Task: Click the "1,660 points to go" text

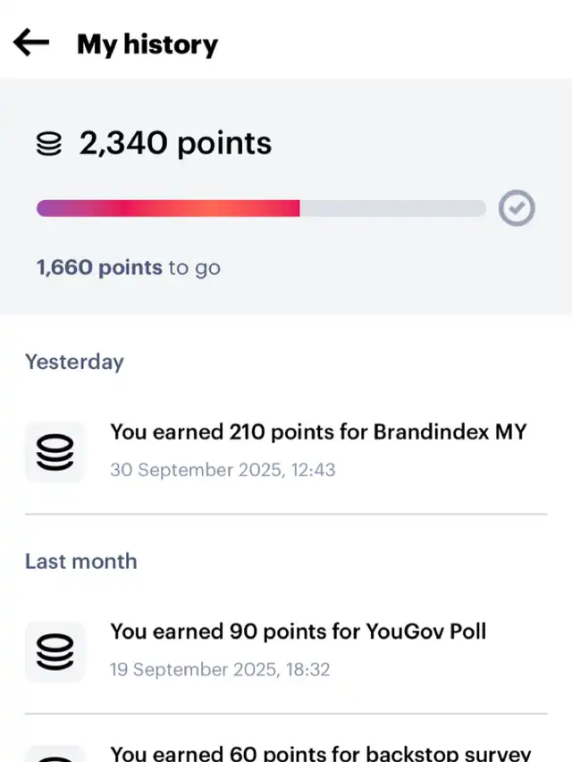Action: click(x=128, y=267)
